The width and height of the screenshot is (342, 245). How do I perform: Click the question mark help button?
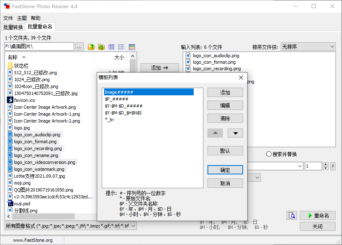click(x=333, y=166)
